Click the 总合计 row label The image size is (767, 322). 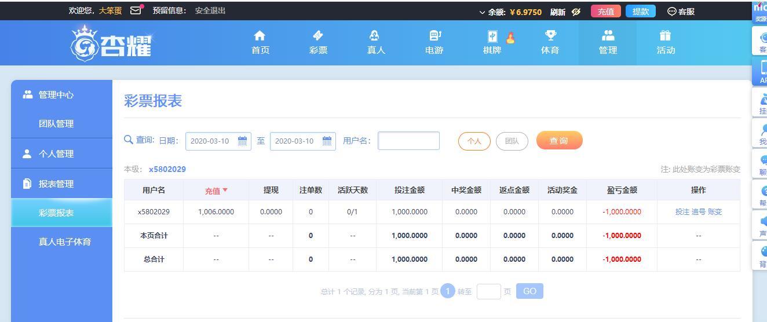(154, 259)
